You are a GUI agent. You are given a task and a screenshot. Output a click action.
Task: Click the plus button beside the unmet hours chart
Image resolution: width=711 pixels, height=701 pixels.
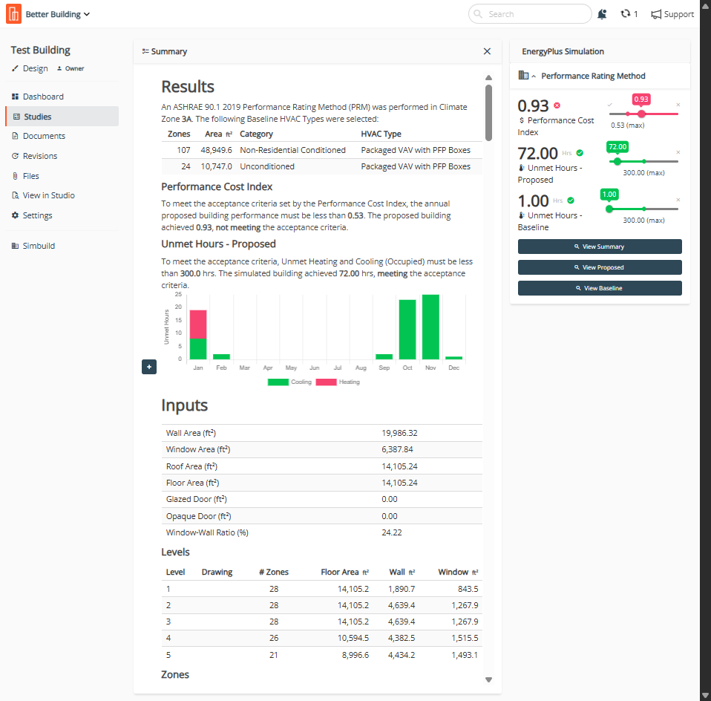click(x=149, y=367)
